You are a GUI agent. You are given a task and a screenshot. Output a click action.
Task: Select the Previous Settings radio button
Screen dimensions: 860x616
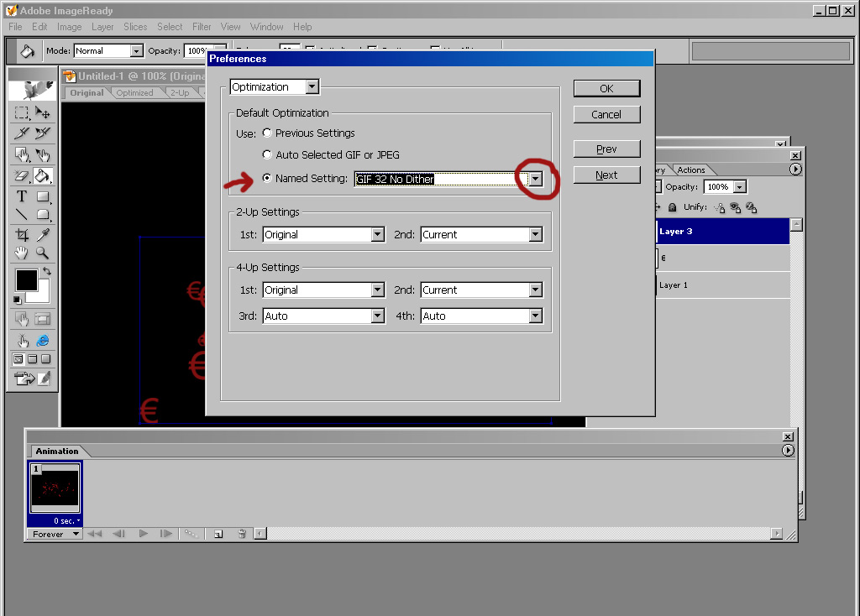267,133
